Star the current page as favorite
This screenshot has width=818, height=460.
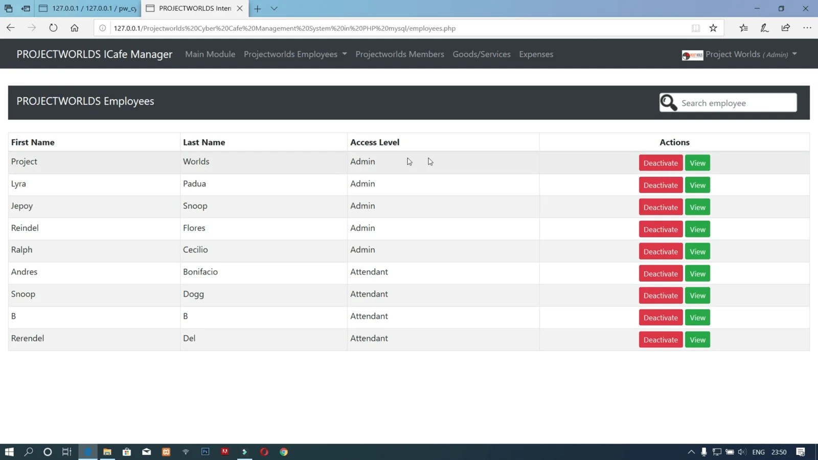pos(713,28)
